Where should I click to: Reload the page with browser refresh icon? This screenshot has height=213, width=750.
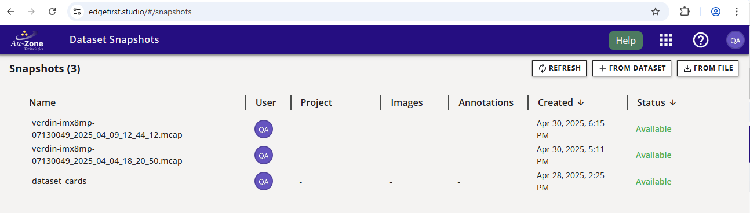[52, 12]
